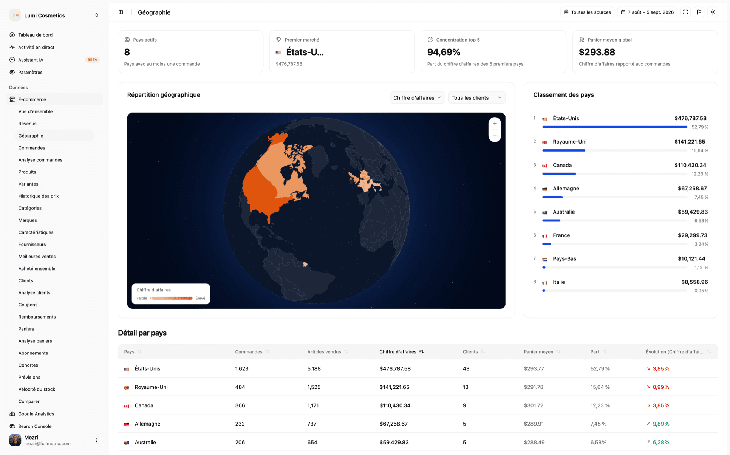The width and height of the screenshot is (730, 455).
Task: Open Tous les clients dropdown
Action: pos(476,98)
